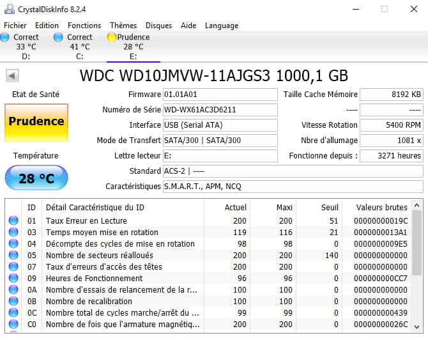Click status orb for attribute 0C

(13, 312)
